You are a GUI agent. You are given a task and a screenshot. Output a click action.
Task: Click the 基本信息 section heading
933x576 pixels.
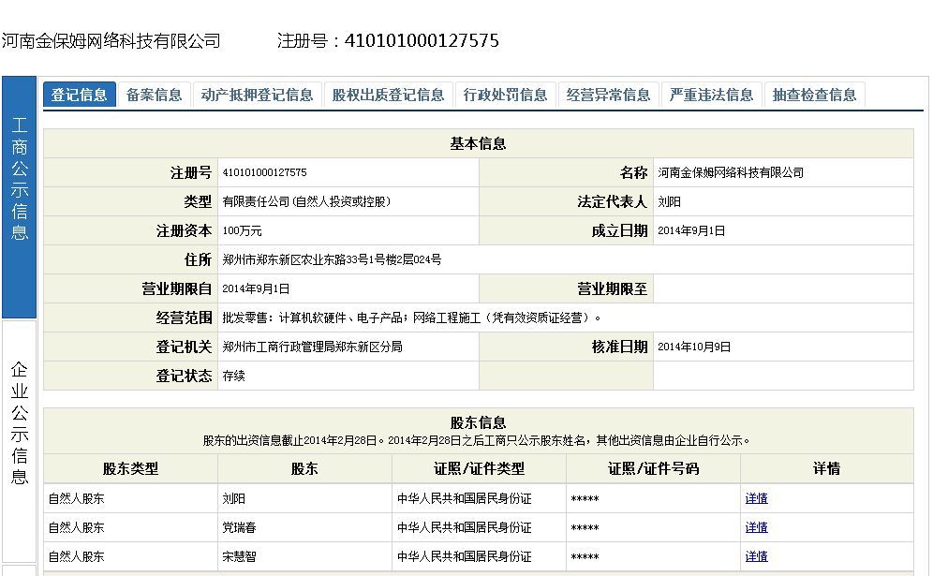[479, 143]
